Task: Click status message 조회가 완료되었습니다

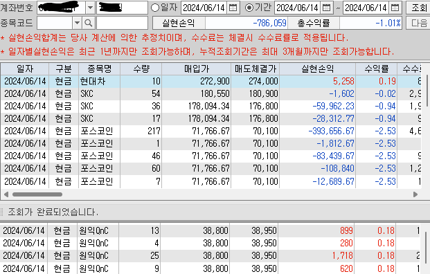Action: (53, 212)
